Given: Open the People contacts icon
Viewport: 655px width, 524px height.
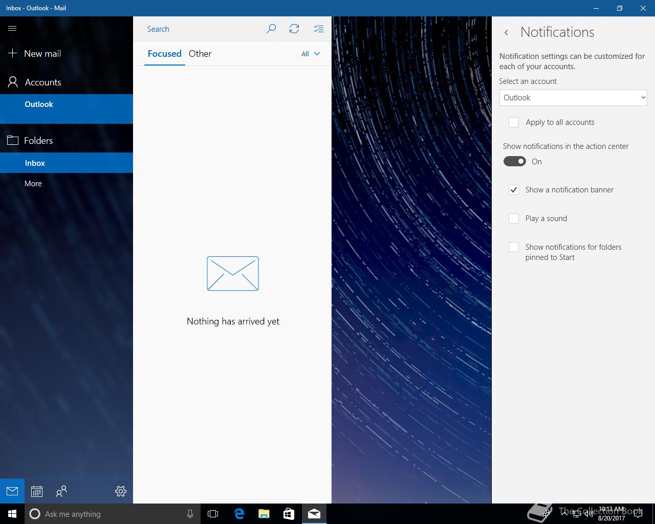Looking at the screenshot, I should [x=61, y=491].
